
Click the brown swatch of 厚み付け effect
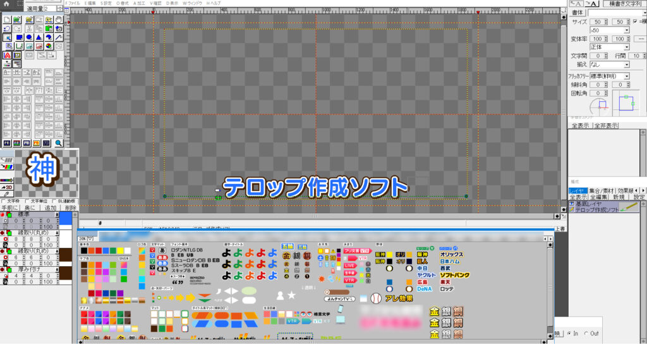click(x=66, y=273)
